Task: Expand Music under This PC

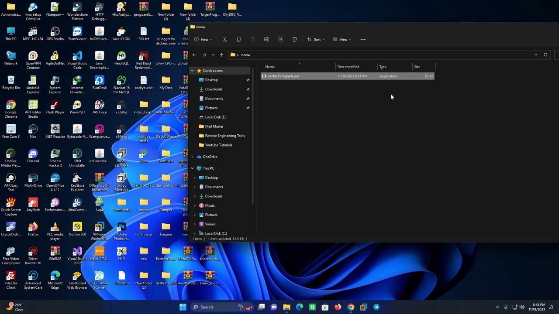Action: point(195,205)
